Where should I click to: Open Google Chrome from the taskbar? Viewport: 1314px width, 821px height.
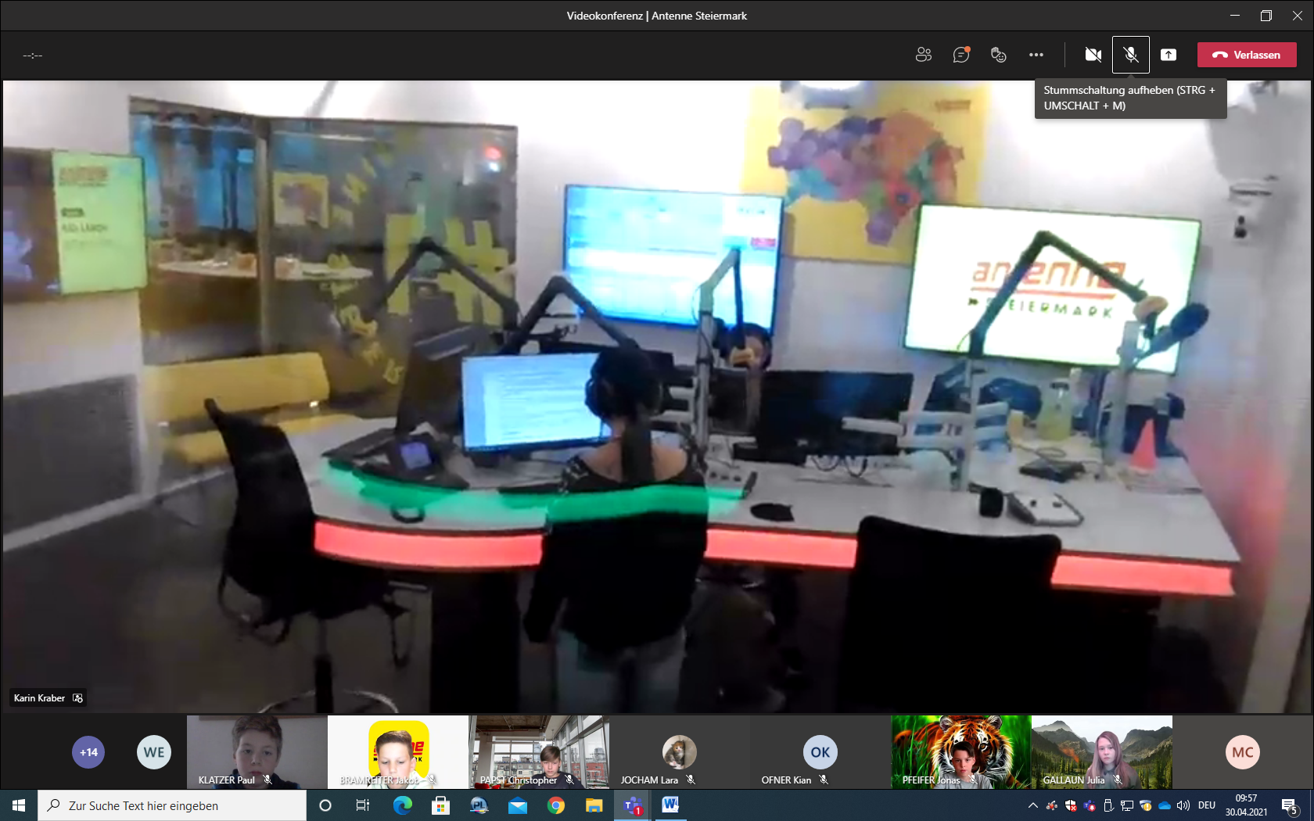point(556,805)
